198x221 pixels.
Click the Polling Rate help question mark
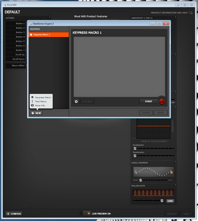(x=176, y=185)
